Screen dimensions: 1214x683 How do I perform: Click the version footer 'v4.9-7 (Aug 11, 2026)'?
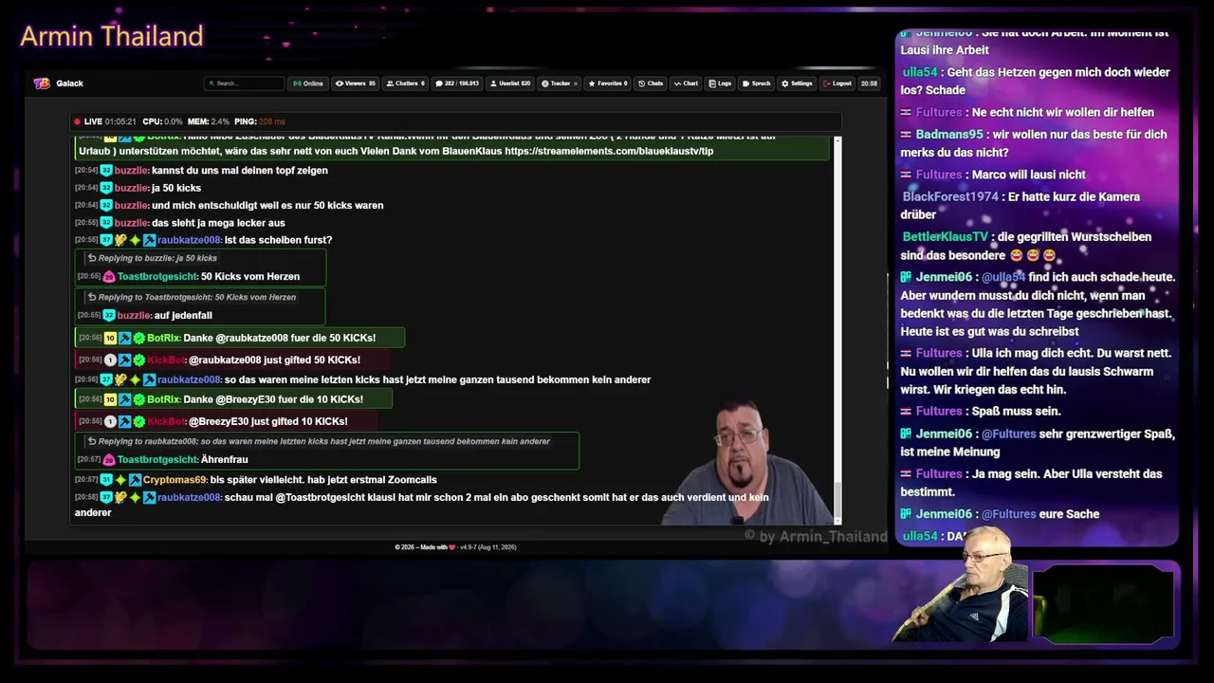coord(487,547)
